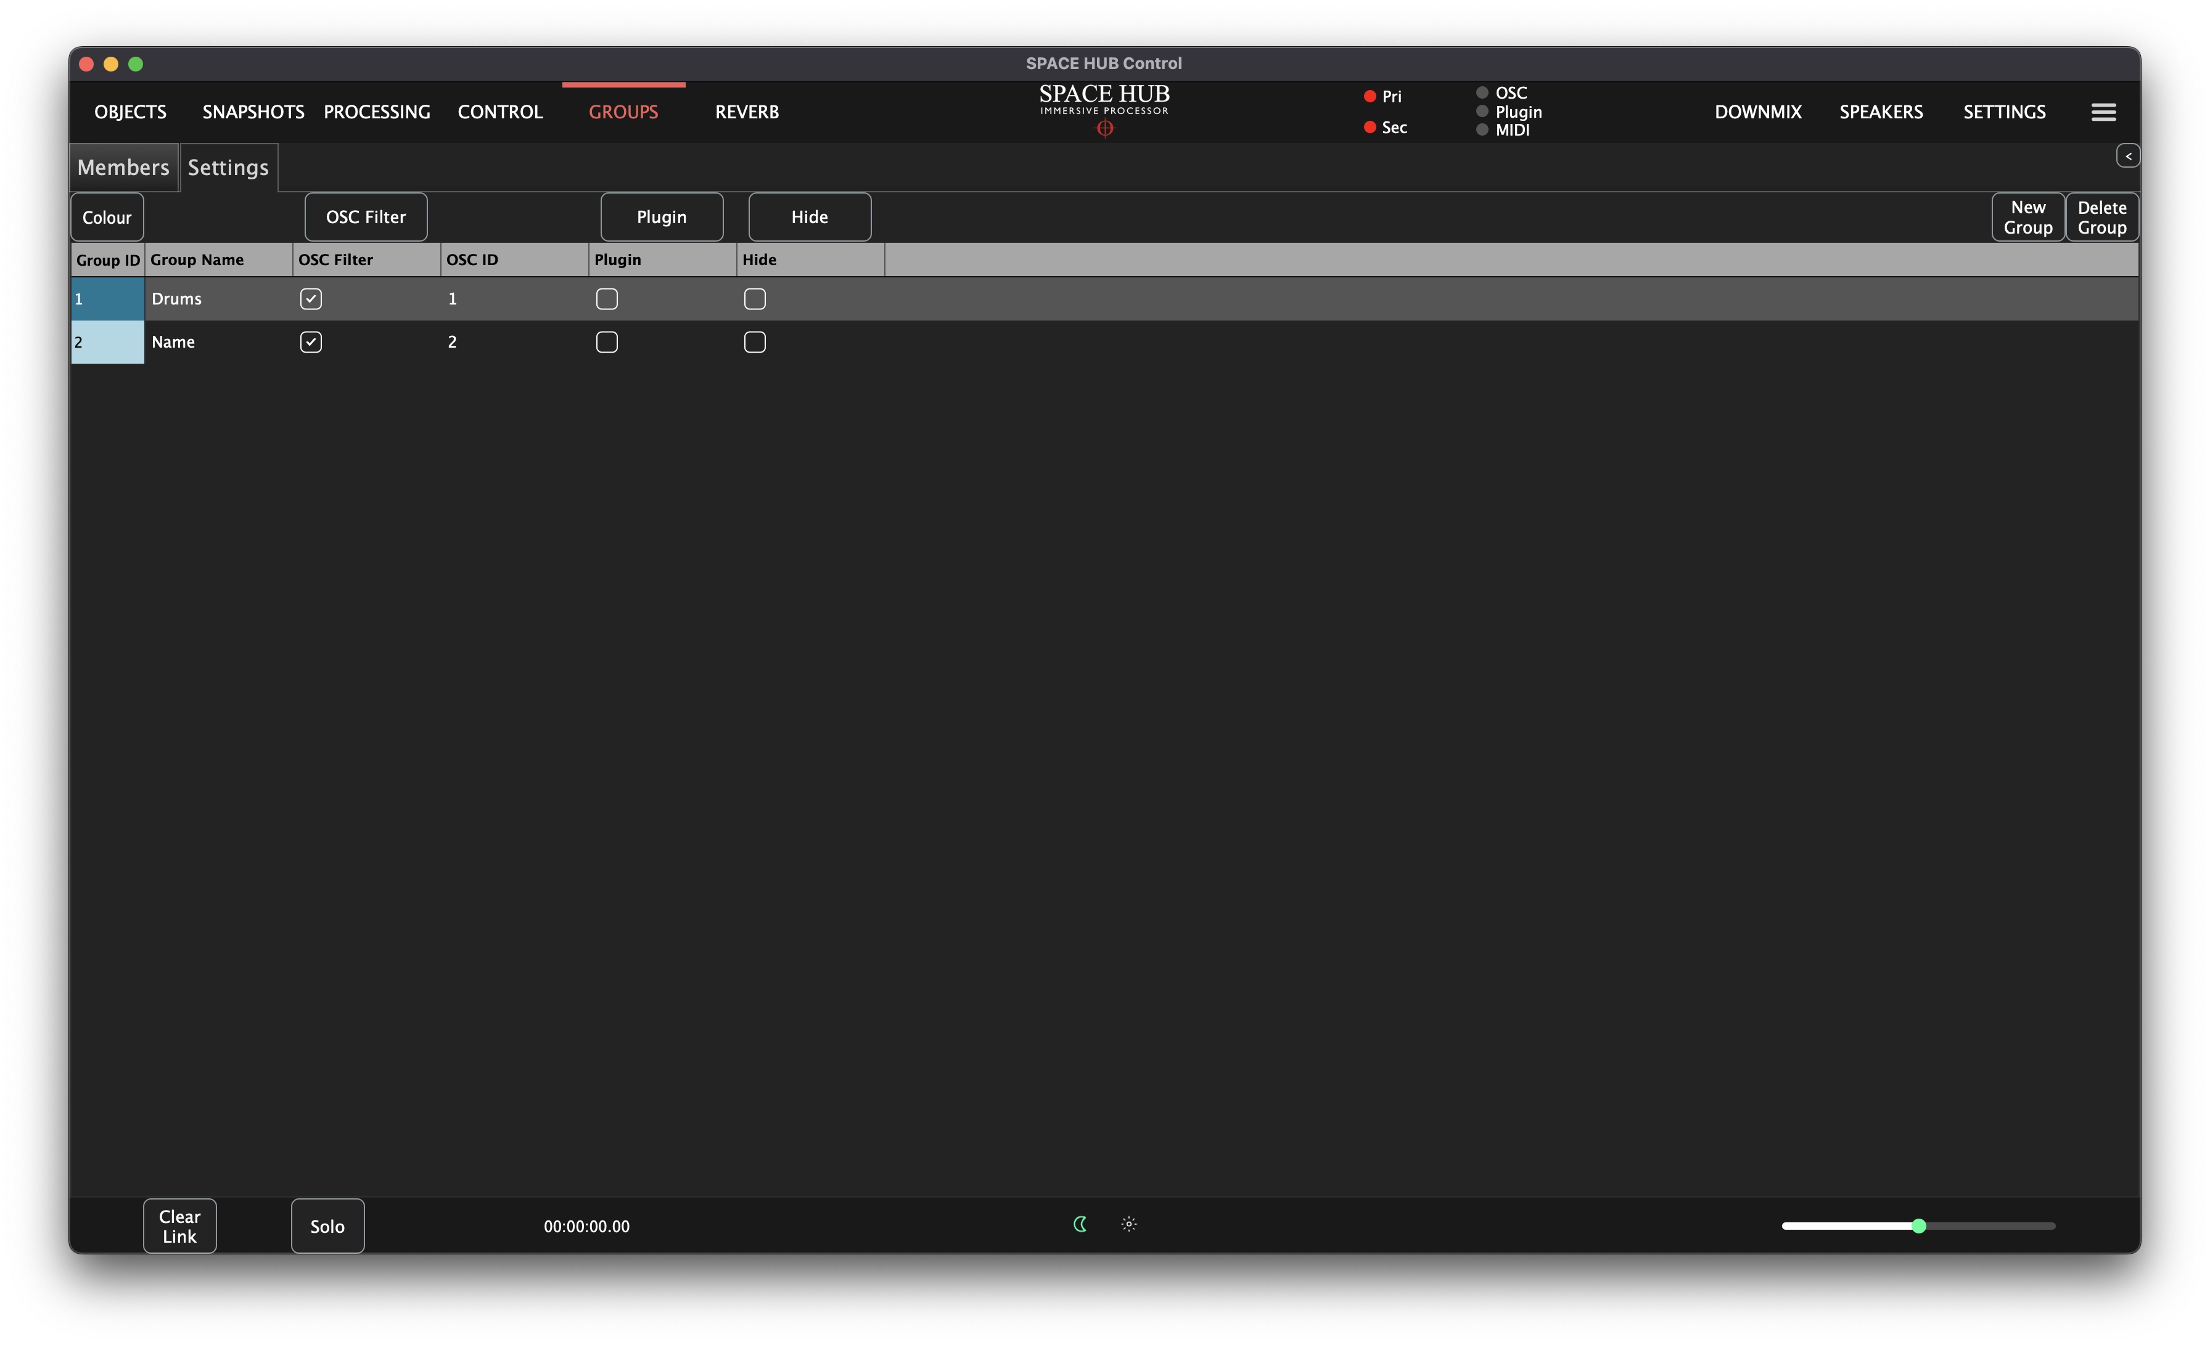The width and height of the screenshot is (2210, 1345).
Task: Click the OSC Filter button
Action: click(366, 217)
